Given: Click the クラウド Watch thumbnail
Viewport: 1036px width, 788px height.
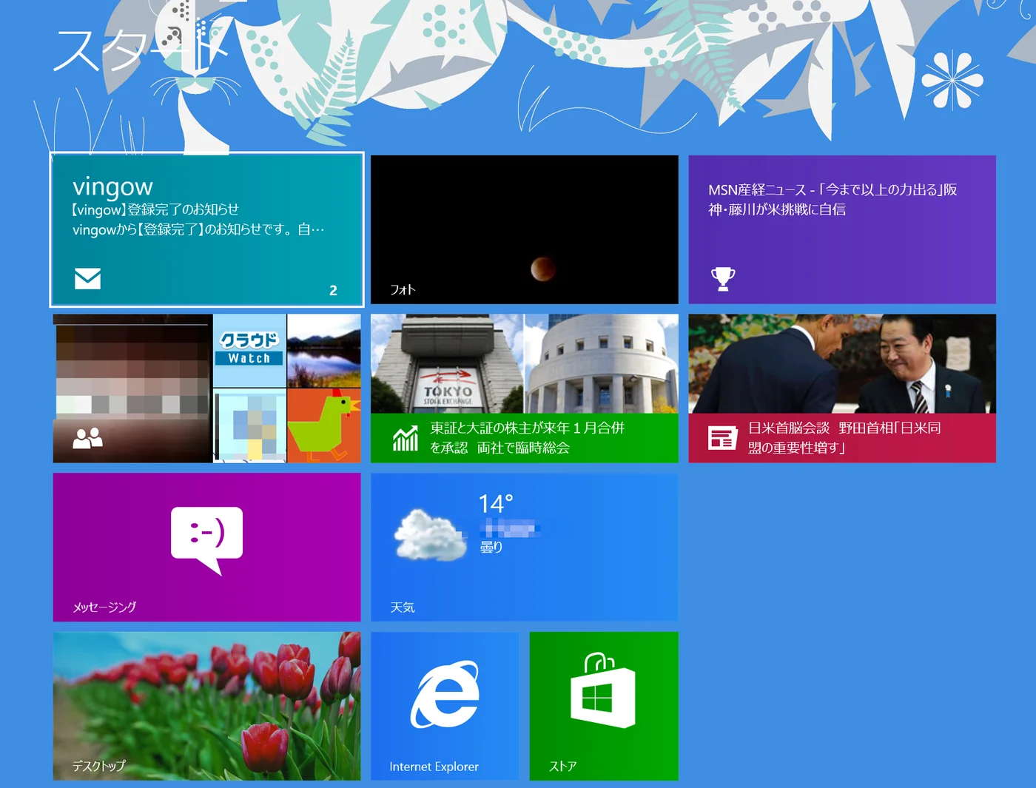Looking at the screenshot, I should 249,351.
